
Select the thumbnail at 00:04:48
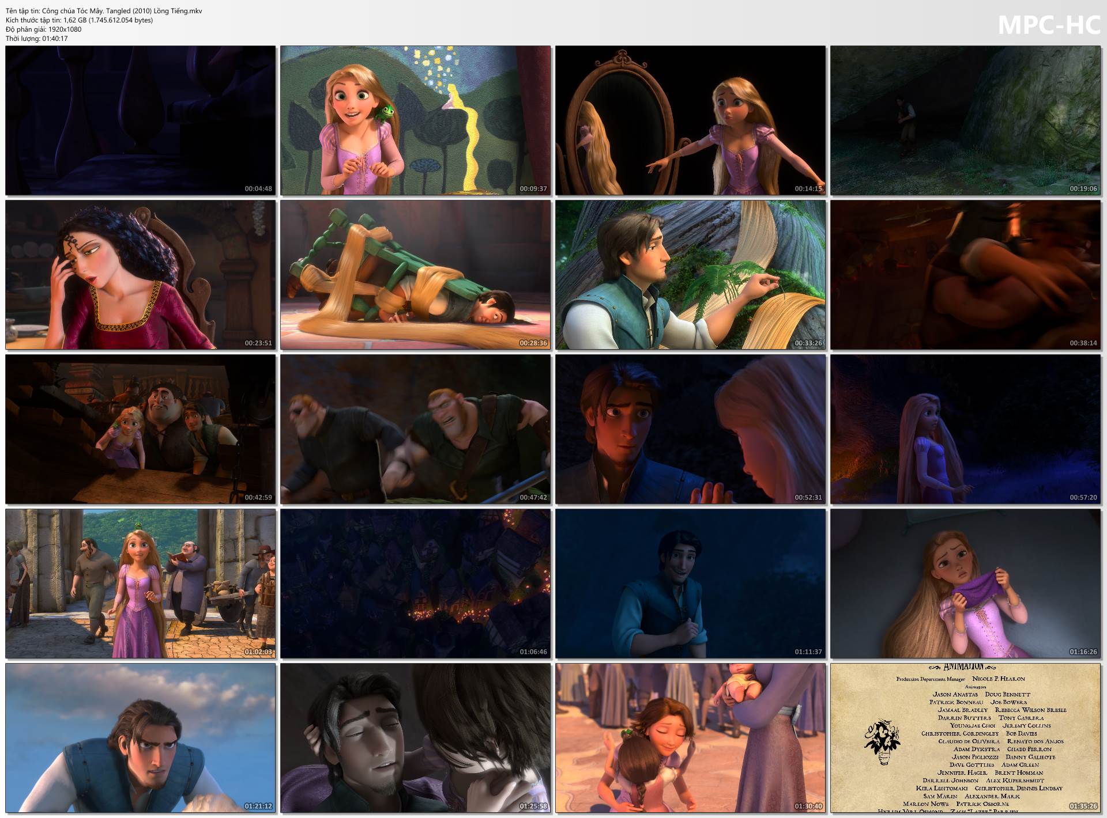(x=141, y=120)
